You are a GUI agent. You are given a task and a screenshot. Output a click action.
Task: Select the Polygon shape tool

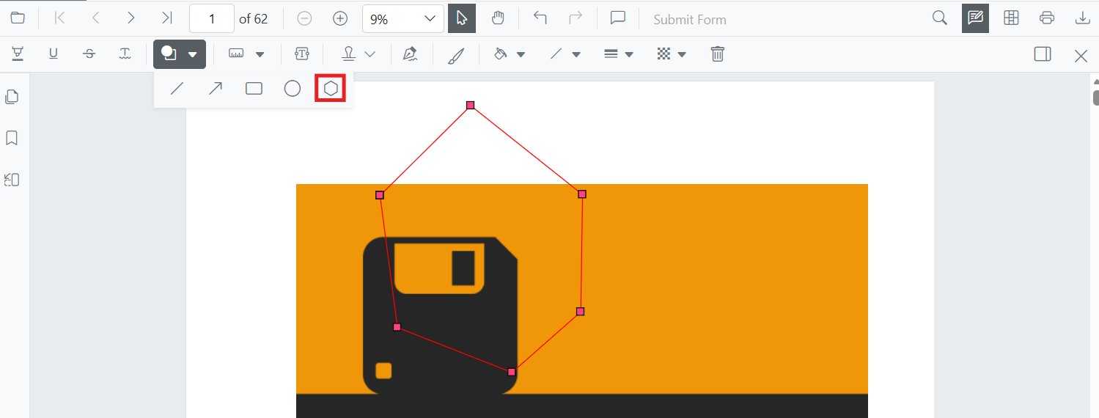tap(331, 89)
